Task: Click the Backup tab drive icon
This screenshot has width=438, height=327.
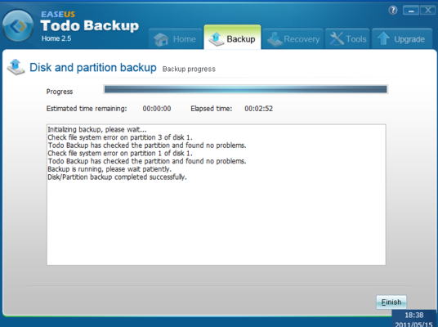Action: [217, 39]
